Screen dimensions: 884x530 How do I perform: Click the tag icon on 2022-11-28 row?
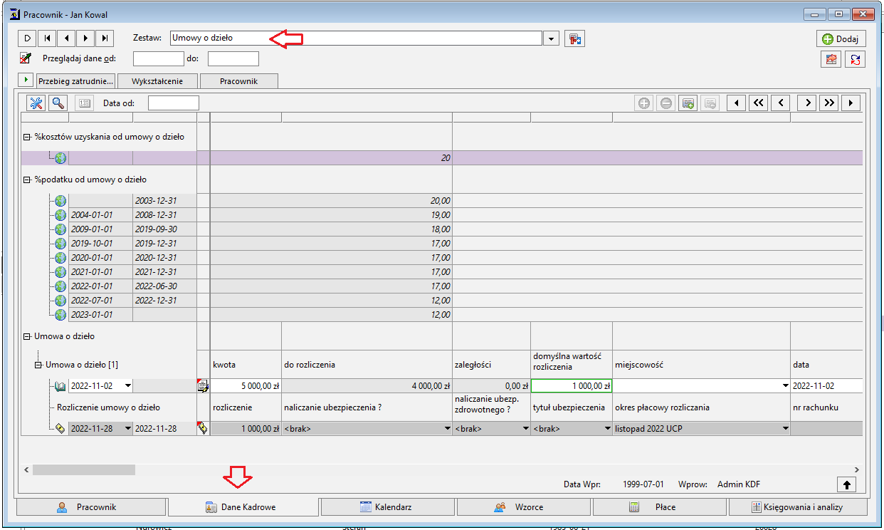203,429
